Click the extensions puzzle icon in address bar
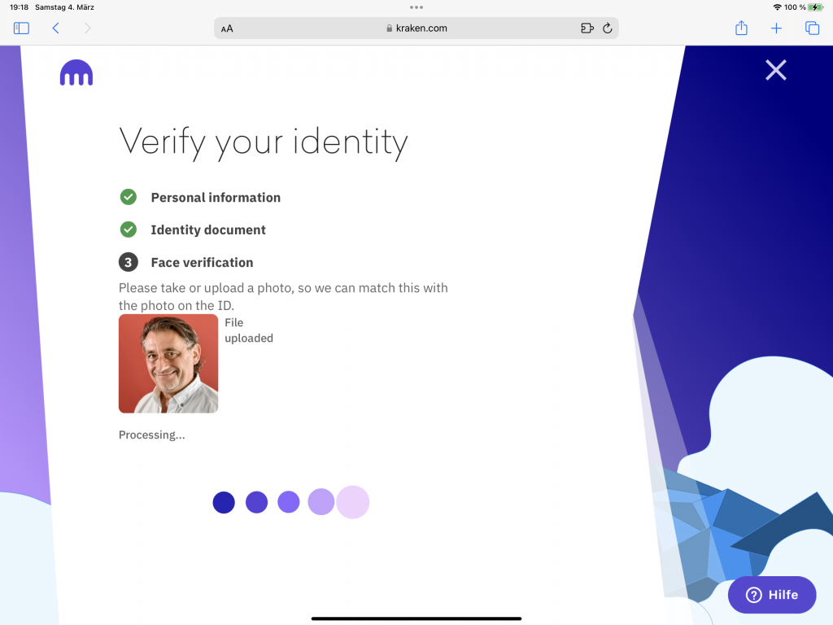 pyautogui.click(x=587, y=28)
